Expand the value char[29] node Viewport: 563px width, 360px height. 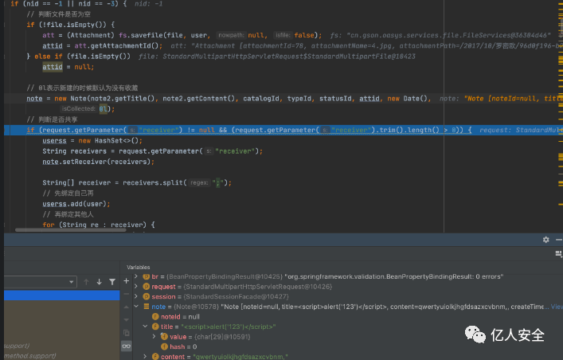coord(154,337)
